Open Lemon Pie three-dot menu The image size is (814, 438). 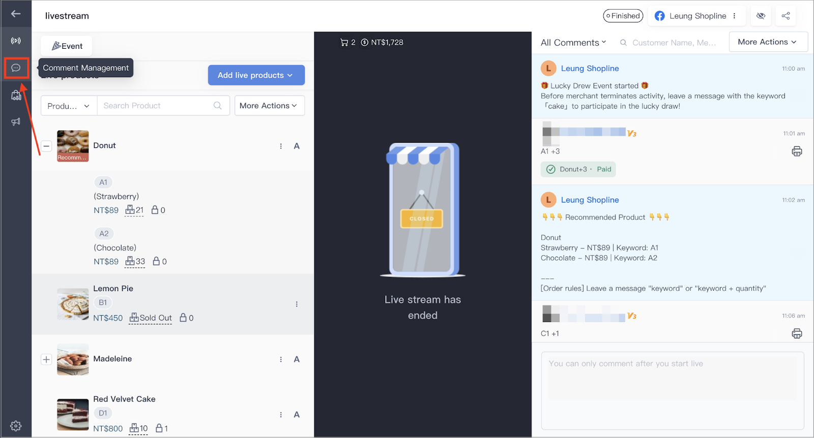(297, 304)
